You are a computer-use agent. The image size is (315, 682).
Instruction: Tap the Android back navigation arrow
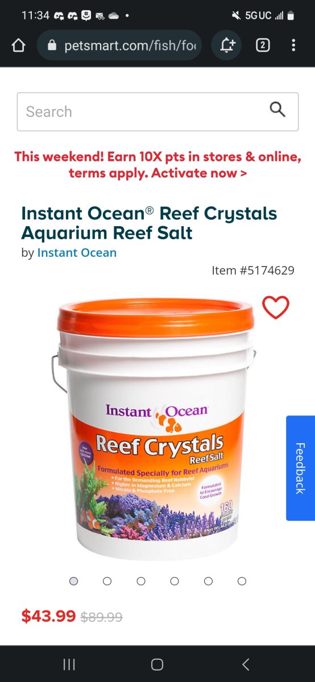point(246,664)
